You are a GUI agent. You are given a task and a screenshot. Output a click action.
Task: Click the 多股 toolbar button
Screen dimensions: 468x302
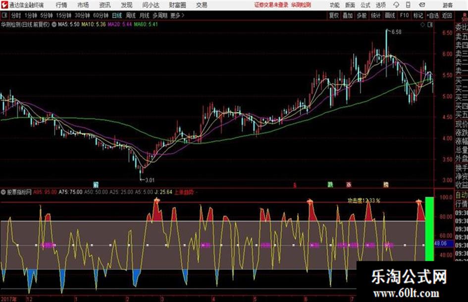(362, 15)
